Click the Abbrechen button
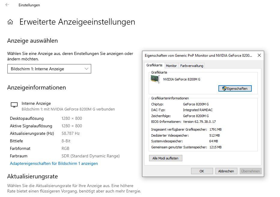 click(226, 171)
